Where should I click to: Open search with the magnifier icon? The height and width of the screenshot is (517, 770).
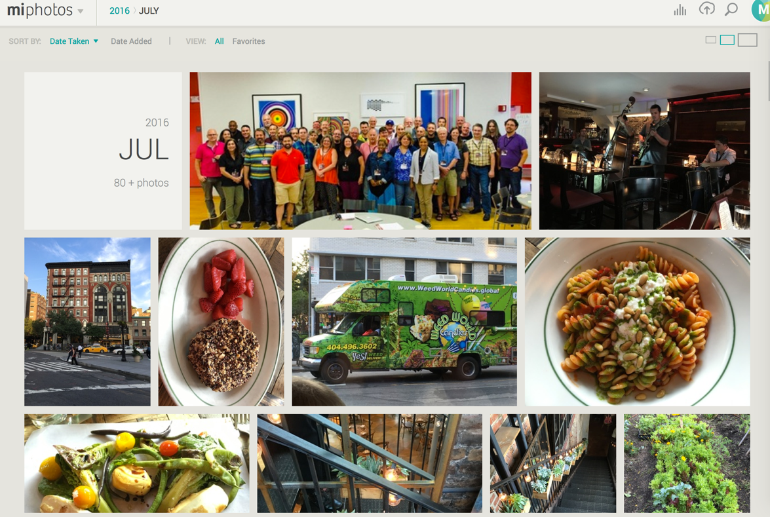click(732, 9)
